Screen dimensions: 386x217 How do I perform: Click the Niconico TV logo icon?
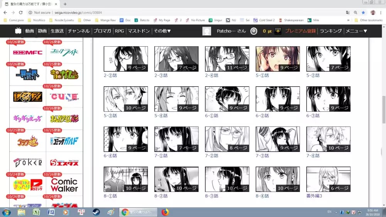tap(18, 31)
